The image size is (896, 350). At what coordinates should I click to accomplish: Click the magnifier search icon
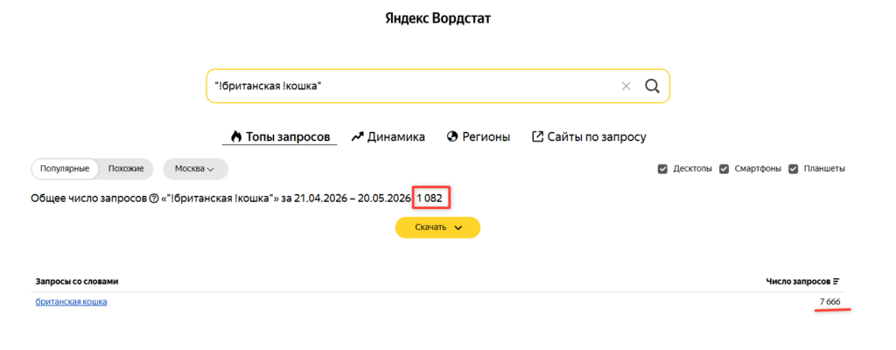pos(652,86)
